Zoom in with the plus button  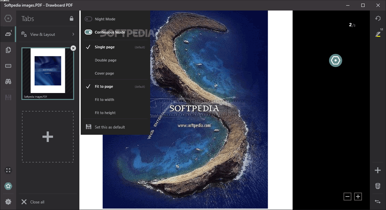[x=358, y=197]
